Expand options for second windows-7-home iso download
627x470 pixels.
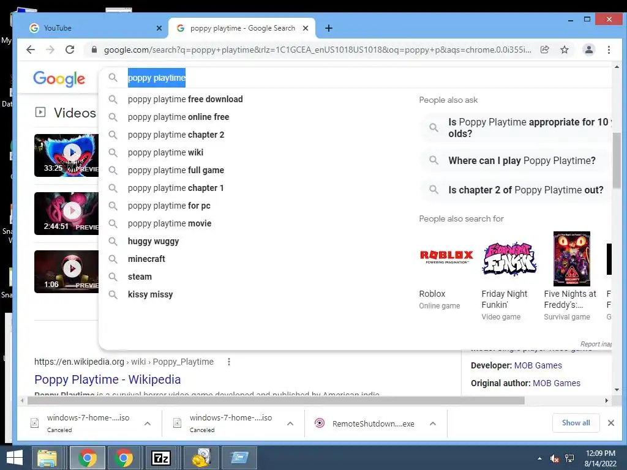click(x=290, y=423)
